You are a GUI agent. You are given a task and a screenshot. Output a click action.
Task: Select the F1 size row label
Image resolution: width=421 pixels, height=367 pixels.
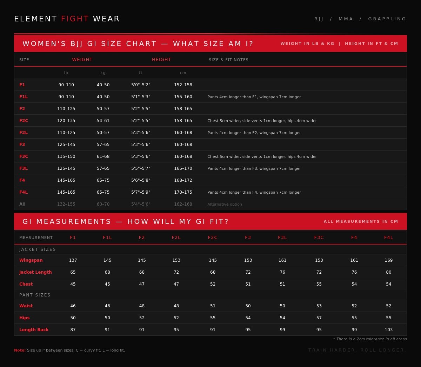[22, 85]
